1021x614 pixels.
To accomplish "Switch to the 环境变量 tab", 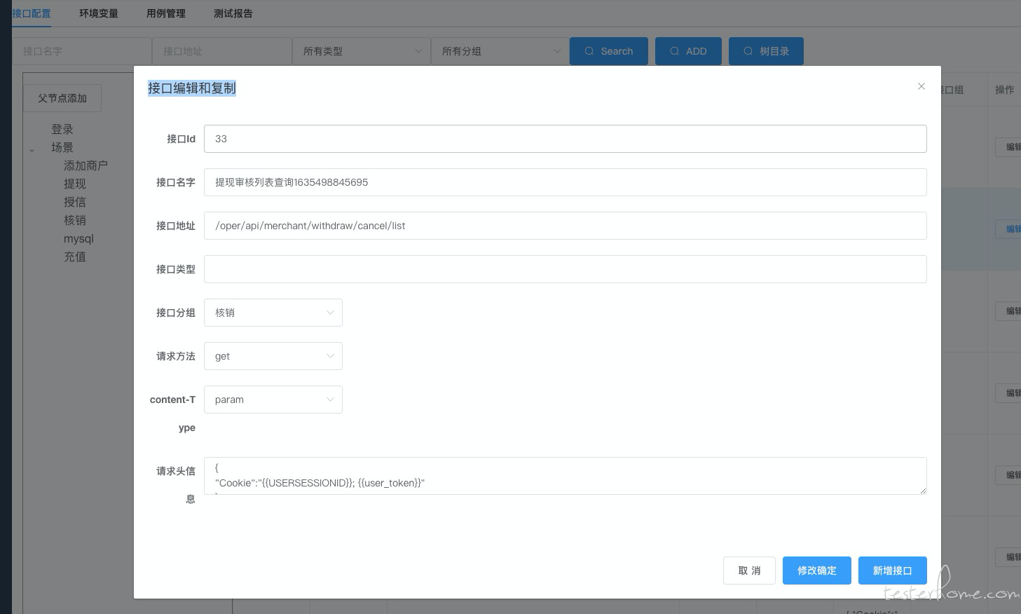I will pos(98,13).
